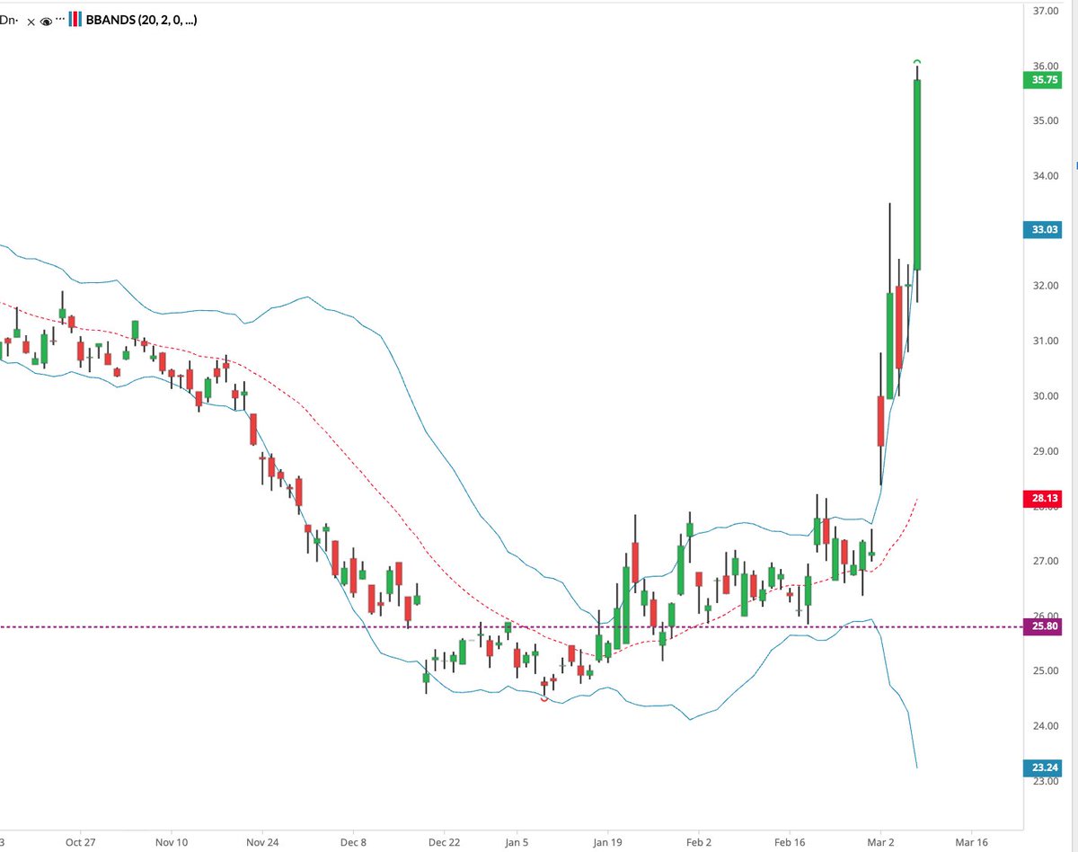
Task: Click the Jan 19 date axis label
Action: [607, 843]
